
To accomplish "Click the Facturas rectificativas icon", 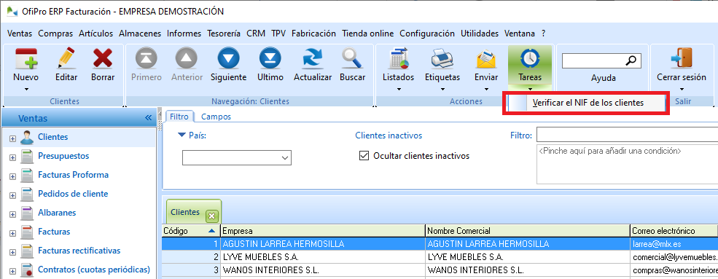I will [x=28, y=251].
